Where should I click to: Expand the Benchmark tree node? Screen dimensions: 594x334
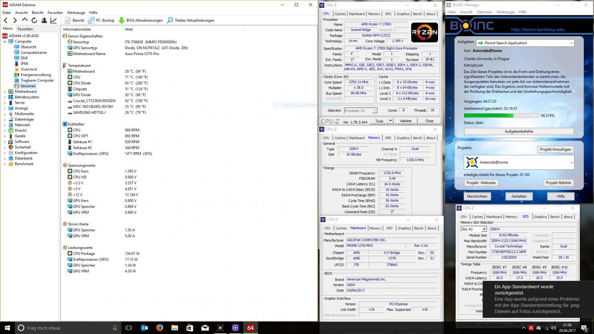5,164
